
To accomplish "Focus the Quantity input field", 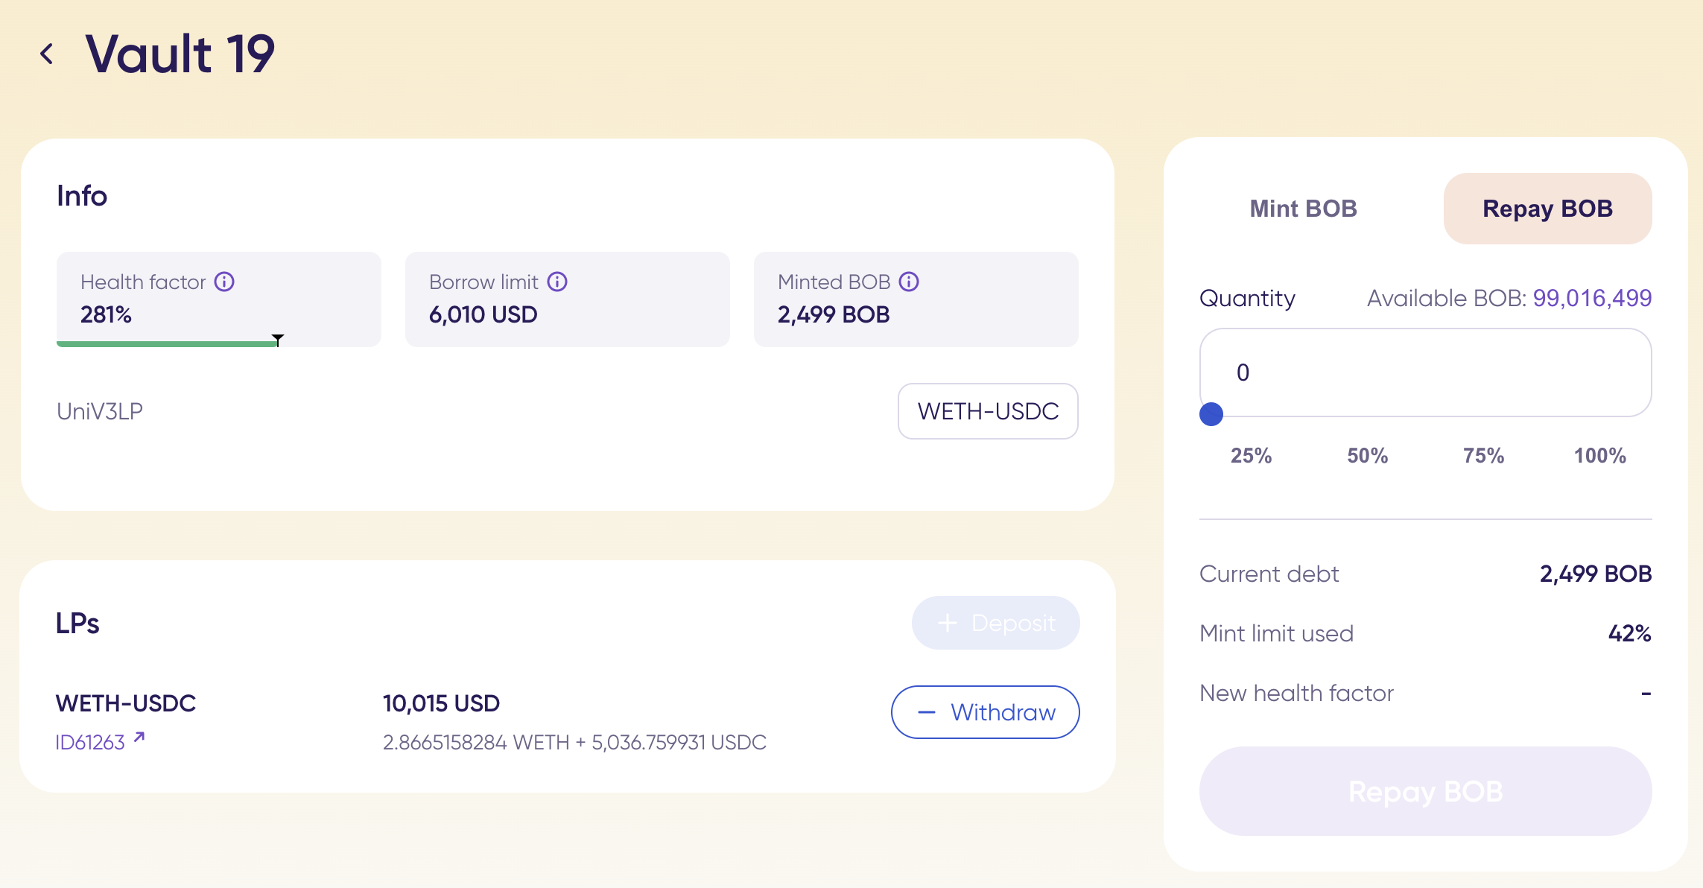I will pyautogui.click(x=1424, y=372).
